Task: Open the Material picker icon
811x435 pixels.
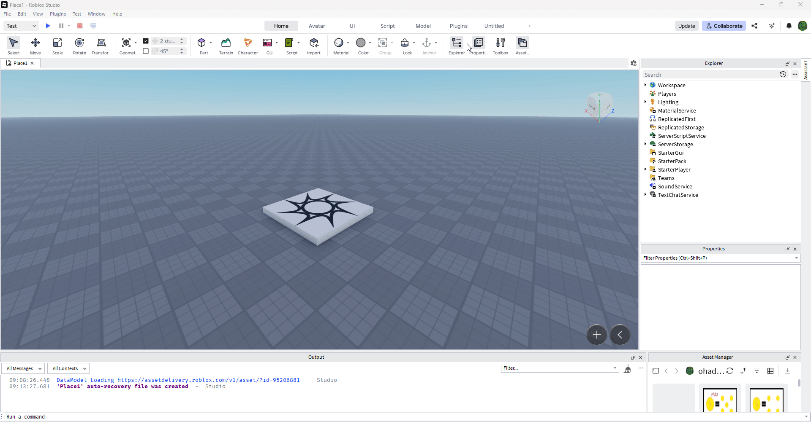Action: coord(339,43)
